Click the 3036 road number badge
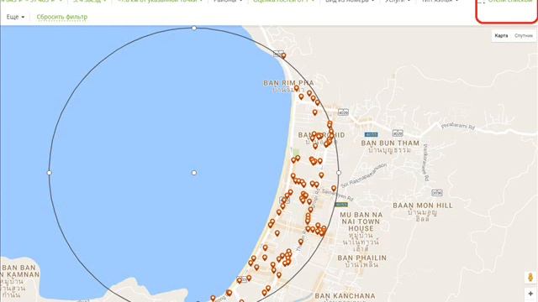The width and height of the screenshot is (538, 302). point(437,193)
